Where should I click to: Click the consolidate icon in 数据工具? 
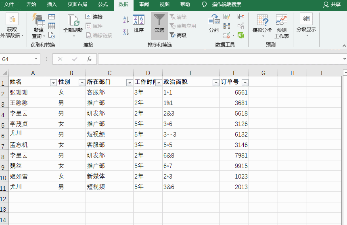241,17
